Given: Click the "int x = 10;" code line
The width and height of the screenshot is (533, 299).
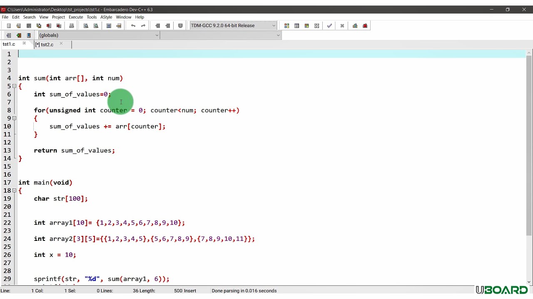Looking at the screenshot, I should pos(55,255).
